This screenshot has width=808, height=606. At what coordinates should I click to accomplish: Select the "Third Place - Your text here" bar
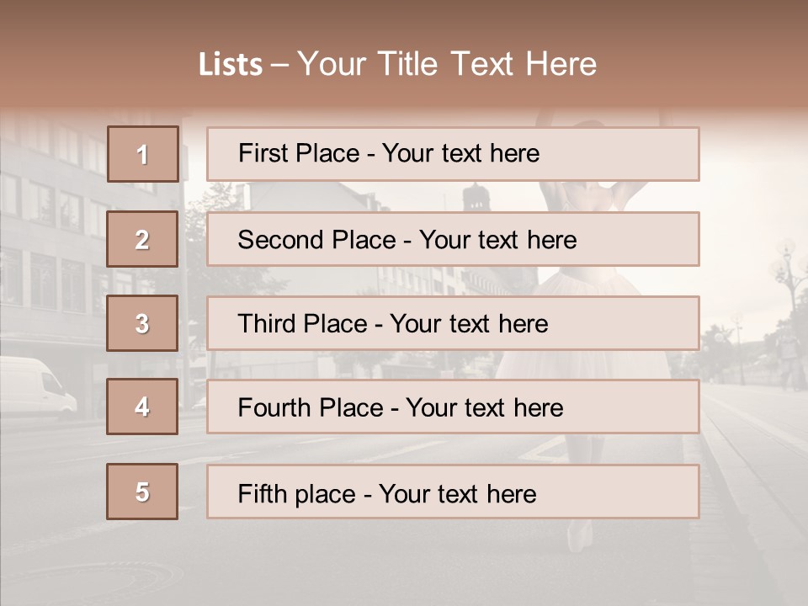(x=453, y=323)
